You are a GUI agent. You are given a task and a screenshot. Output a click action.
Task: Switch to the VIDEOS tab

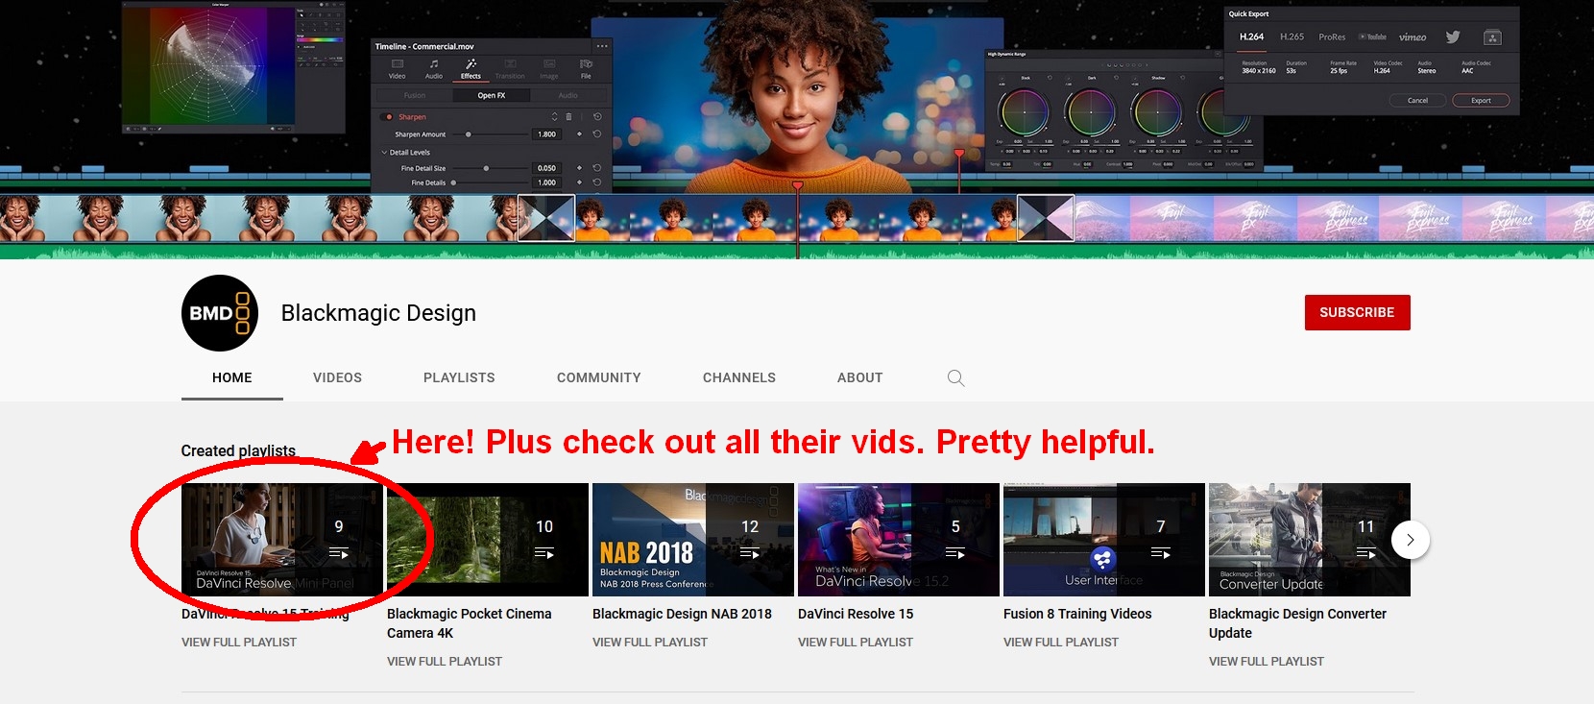337,377
